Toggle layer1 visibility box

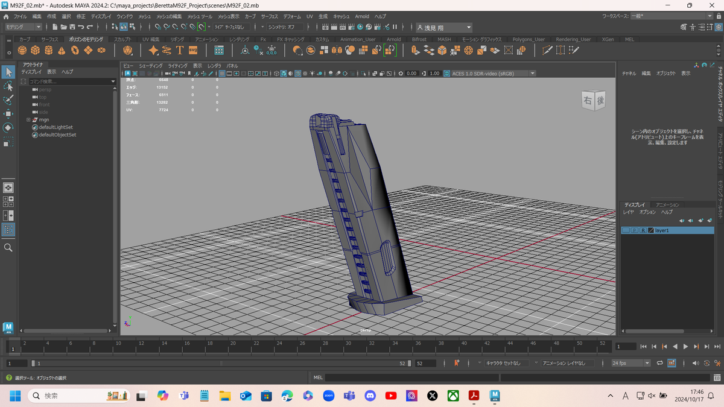click(x=626, y=230)
